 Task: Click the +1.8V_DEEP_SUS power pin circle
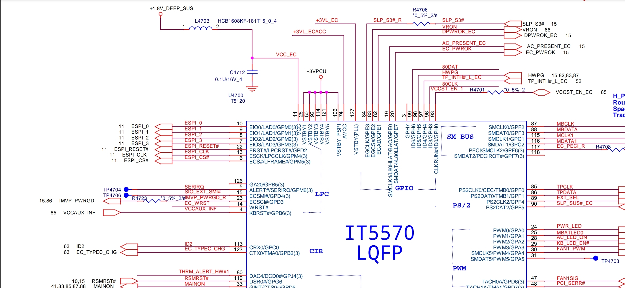coord(161,14)
